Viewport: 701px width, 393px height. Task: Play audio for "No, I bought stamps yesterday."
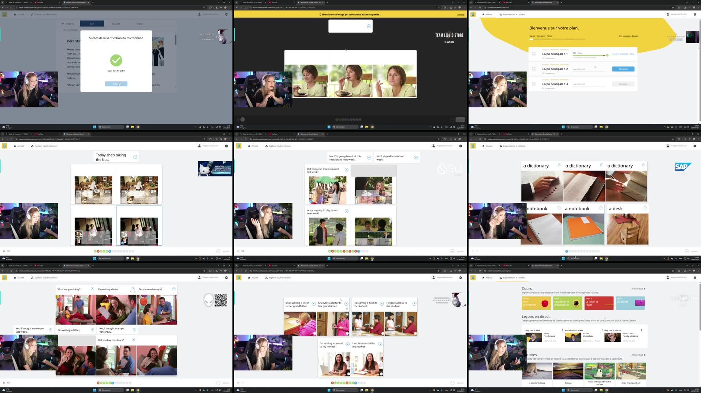click(134, 330)
